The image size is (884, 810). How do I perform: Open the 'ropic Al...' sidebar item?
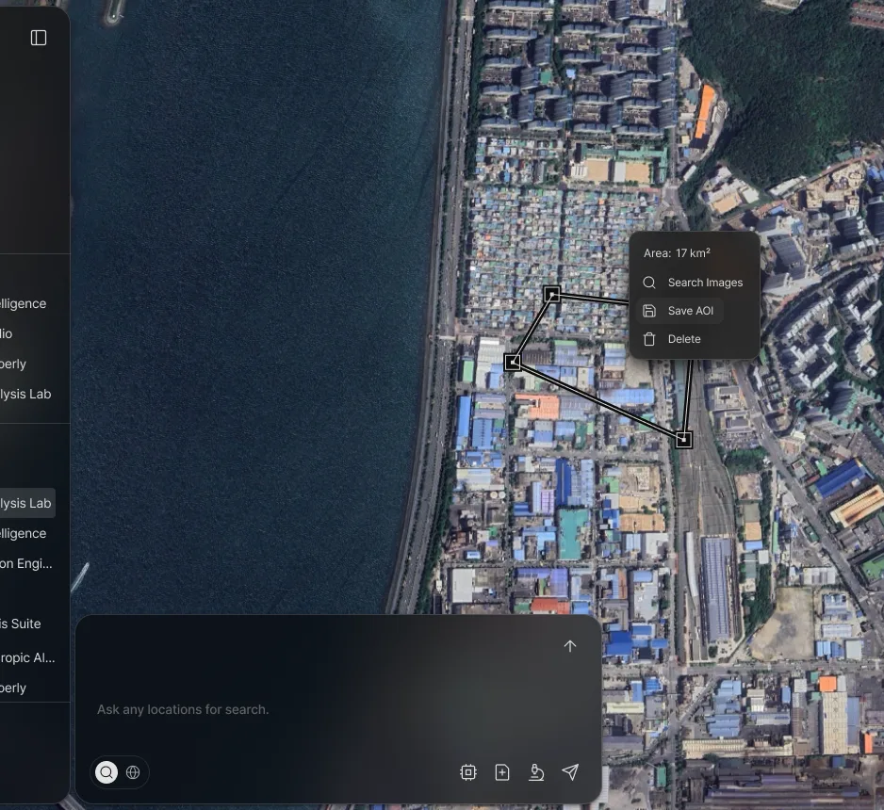pos(27,657)
